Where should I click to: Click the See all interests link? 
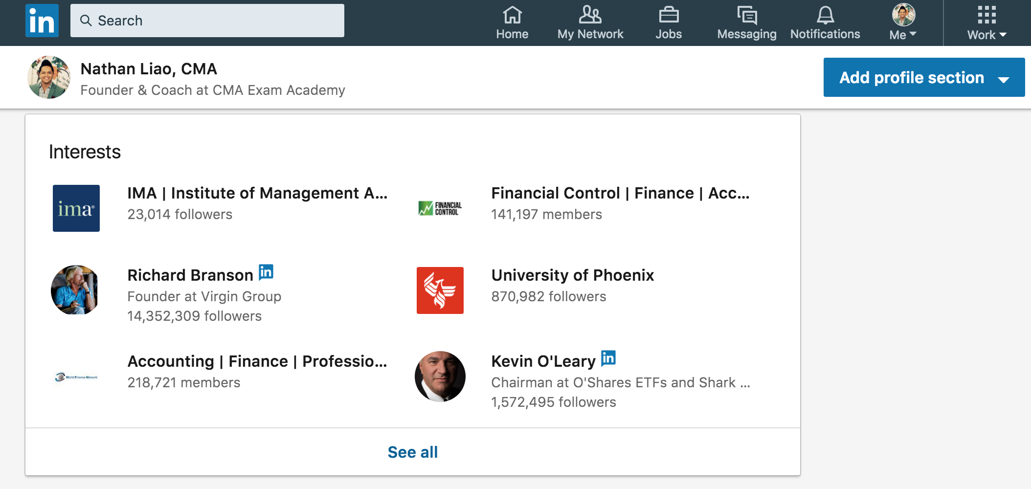pos(413,452)
